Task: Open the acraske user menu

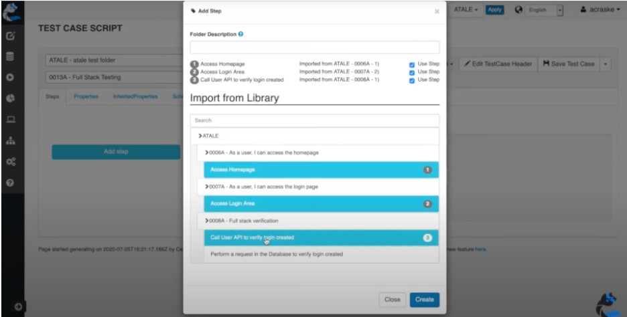Action: coord(600,10)
